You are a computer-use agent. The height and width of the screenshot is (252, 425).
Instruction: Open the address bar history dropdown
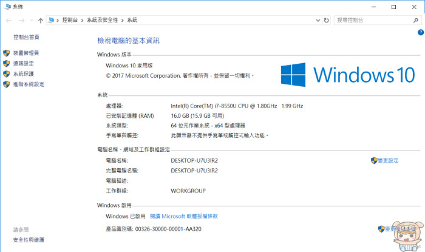tap(318, 20)
